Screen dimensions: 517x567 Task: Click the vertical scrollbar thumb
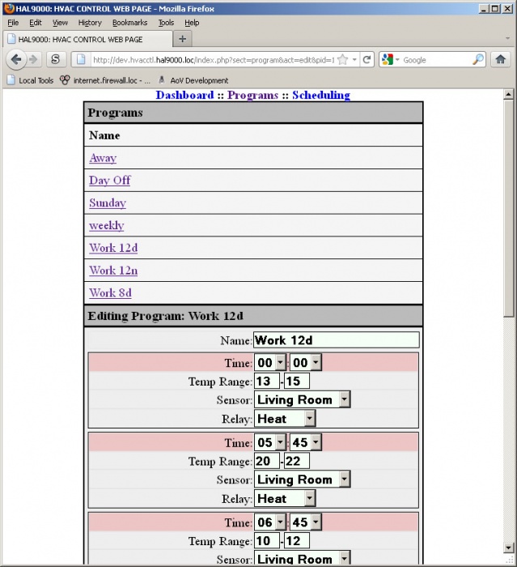[x=508, y=209]
